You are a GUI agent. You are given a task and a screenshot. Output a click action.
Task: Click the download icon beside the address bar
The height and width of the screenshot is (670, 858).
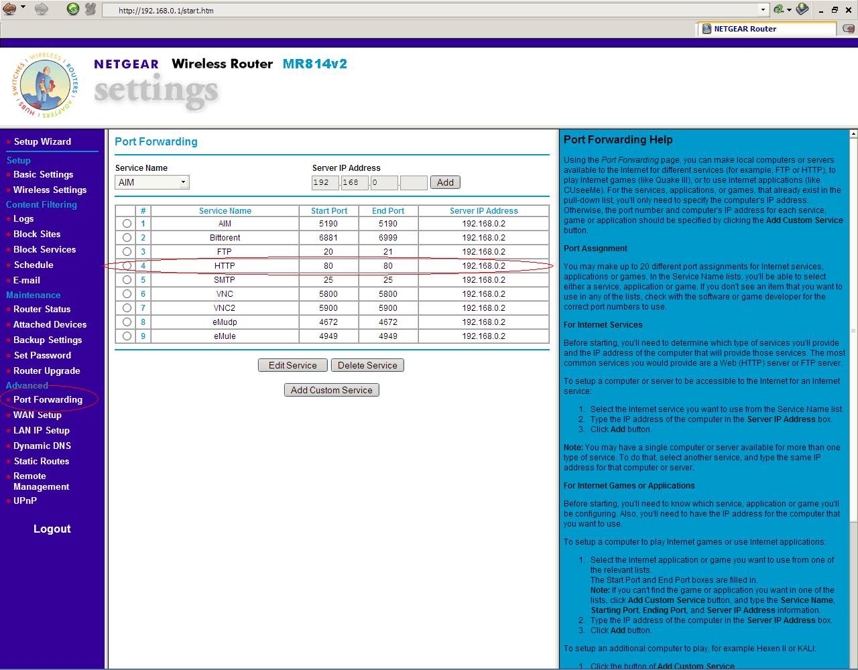[x=802, y=10]
